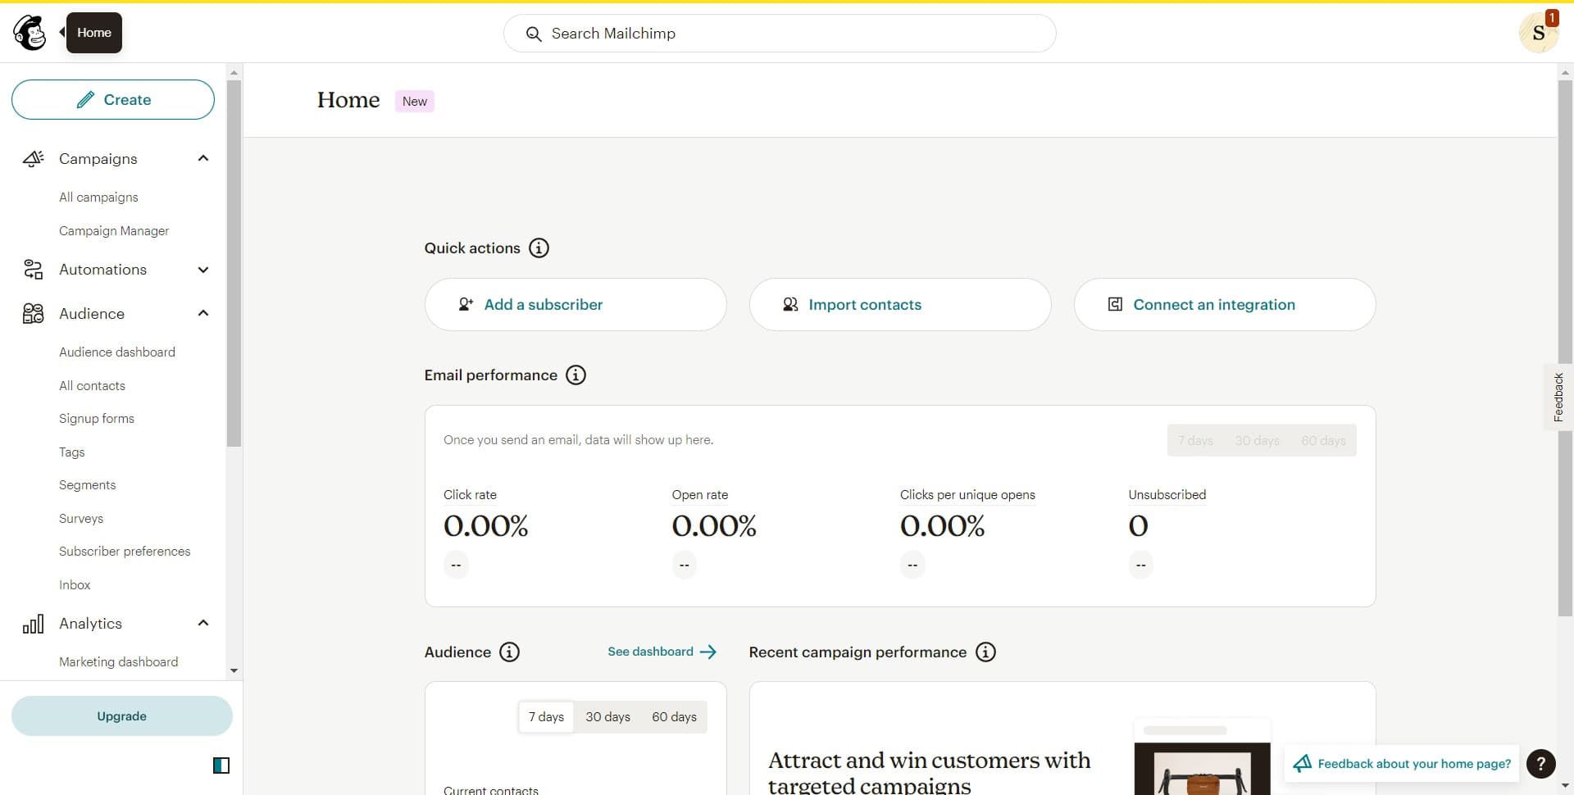Click the Search Mailchimp field
This screenshot has width=1574, height=795.
[x=779, y=34]
